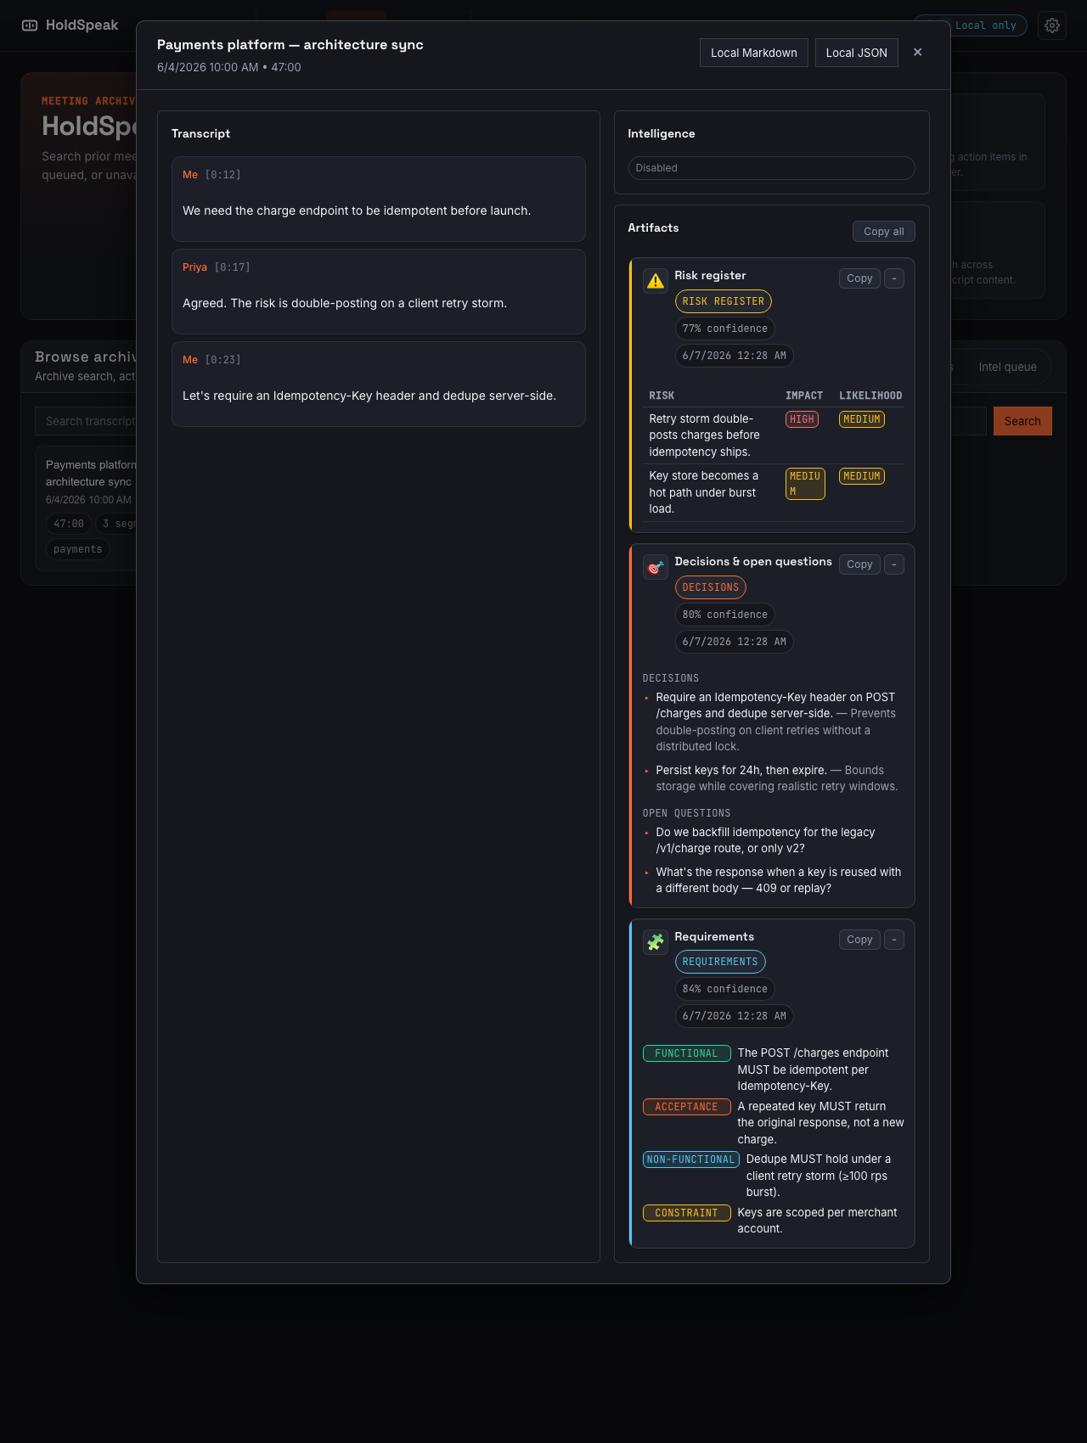
Task: Select the transcript segment at 0:23
Action: click(x=379, y=384)
